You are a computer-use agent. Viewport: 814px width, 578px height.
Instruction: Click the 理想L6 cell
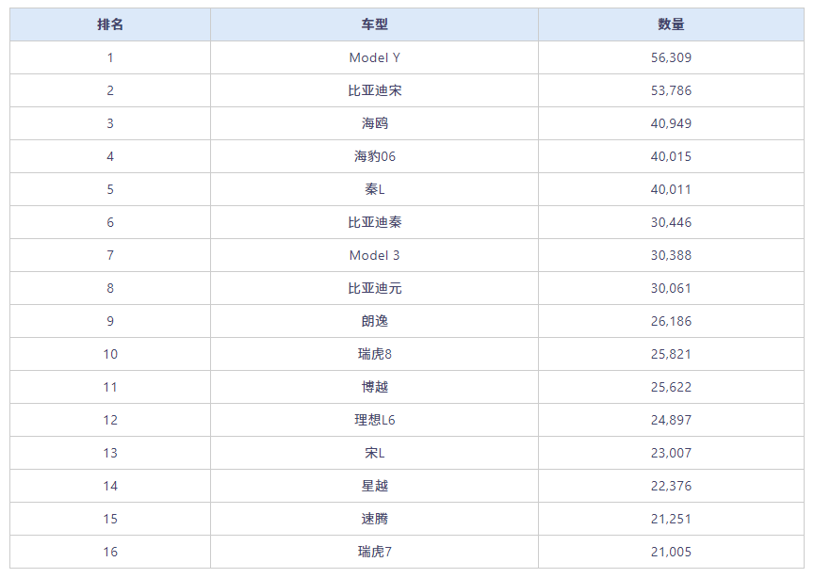(374, 420)
